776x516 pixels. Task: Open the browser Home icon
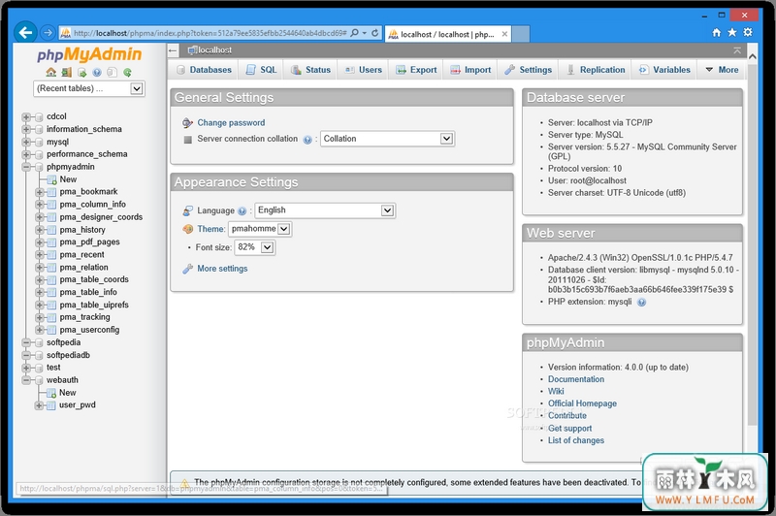tap(716, 32)
